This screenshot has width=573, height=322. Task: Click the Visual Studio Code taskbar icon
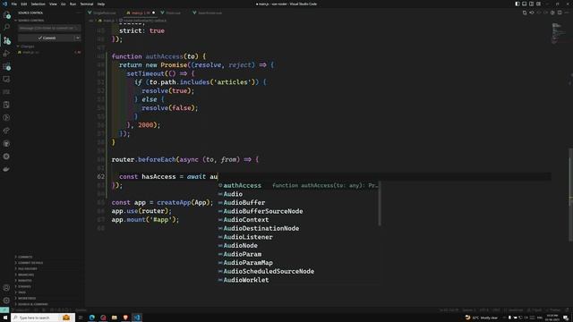click(x=137, y=318)
